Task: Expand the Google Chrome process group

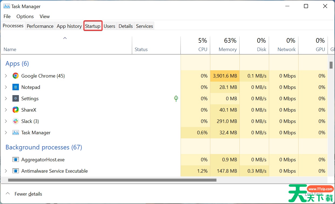Action: (6, 76)
